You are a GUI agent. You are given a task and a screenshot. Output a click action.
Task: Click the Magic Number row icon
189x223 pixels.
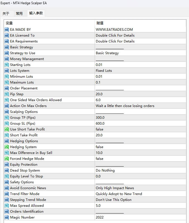[7, 217]
